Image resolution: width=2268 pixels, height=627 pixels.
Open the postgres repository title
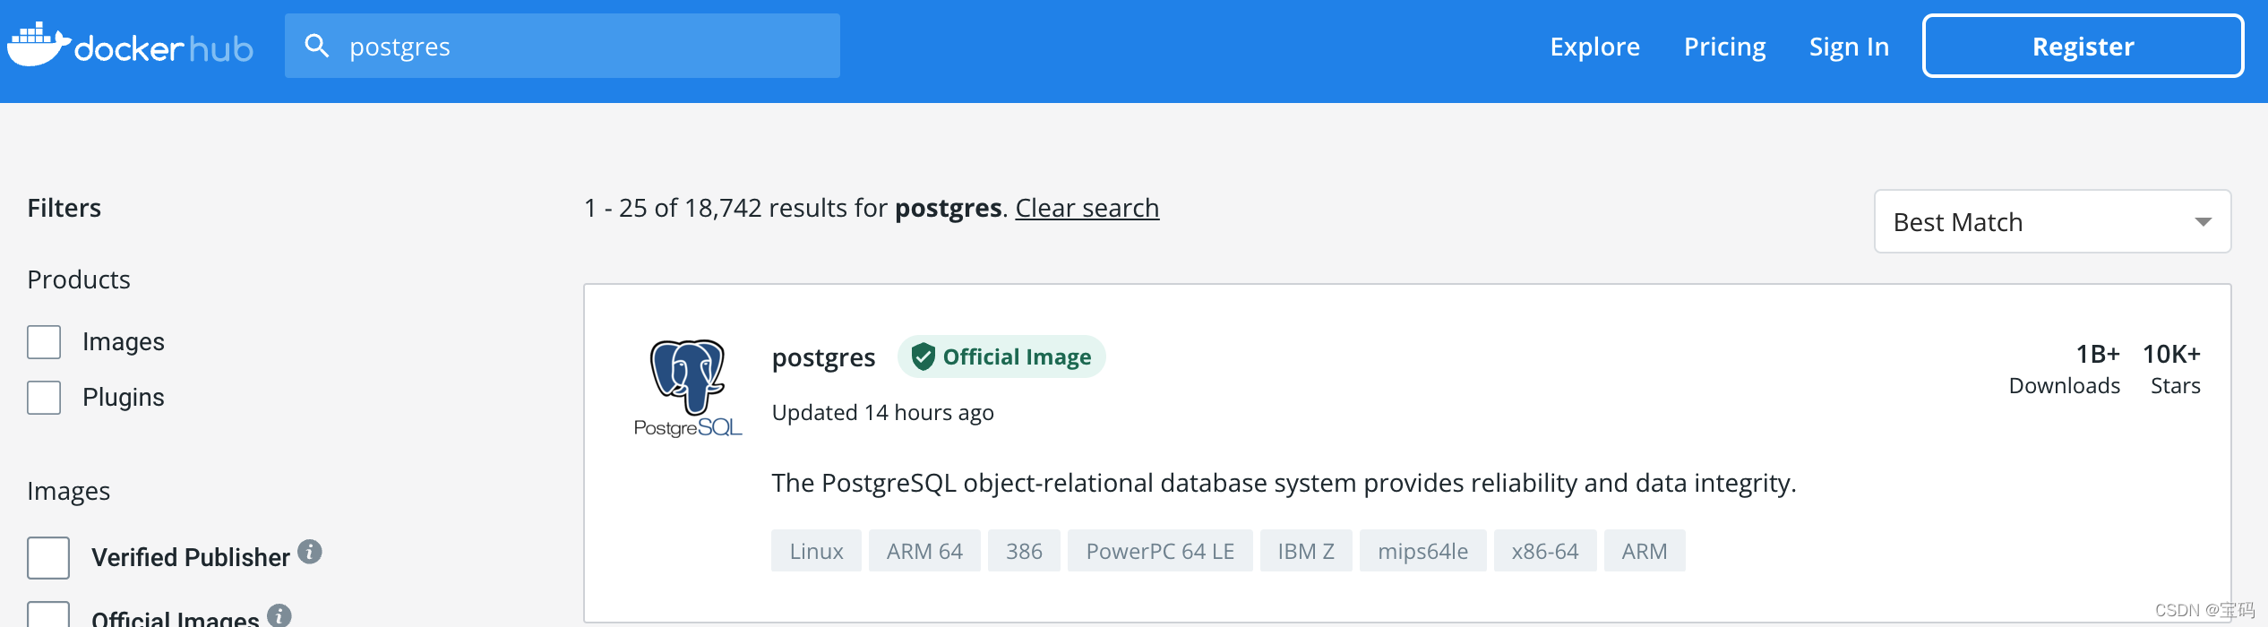click(823, 357)
